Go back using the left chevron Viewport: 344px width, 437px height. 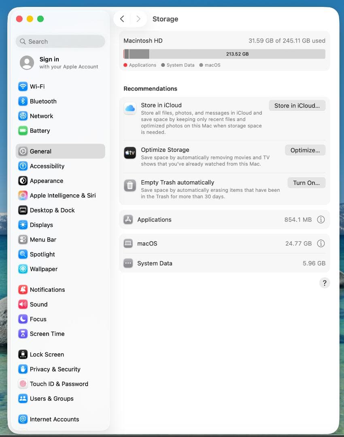(x=122, y=19)
